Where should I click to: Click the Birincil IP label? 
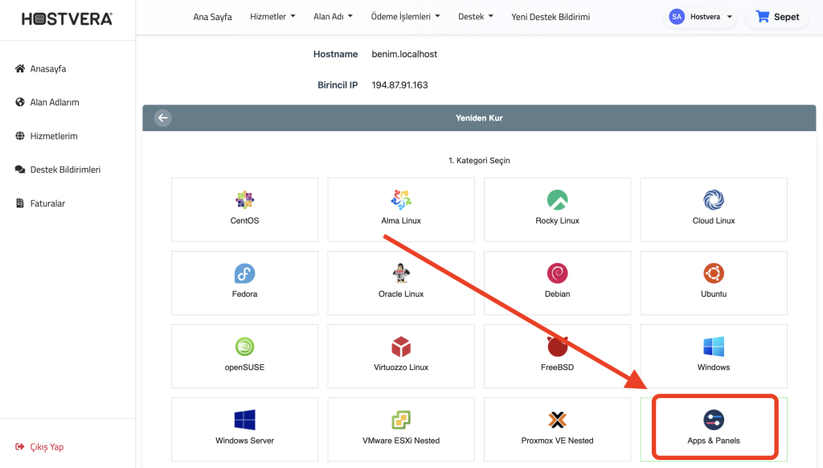point(338,85)
